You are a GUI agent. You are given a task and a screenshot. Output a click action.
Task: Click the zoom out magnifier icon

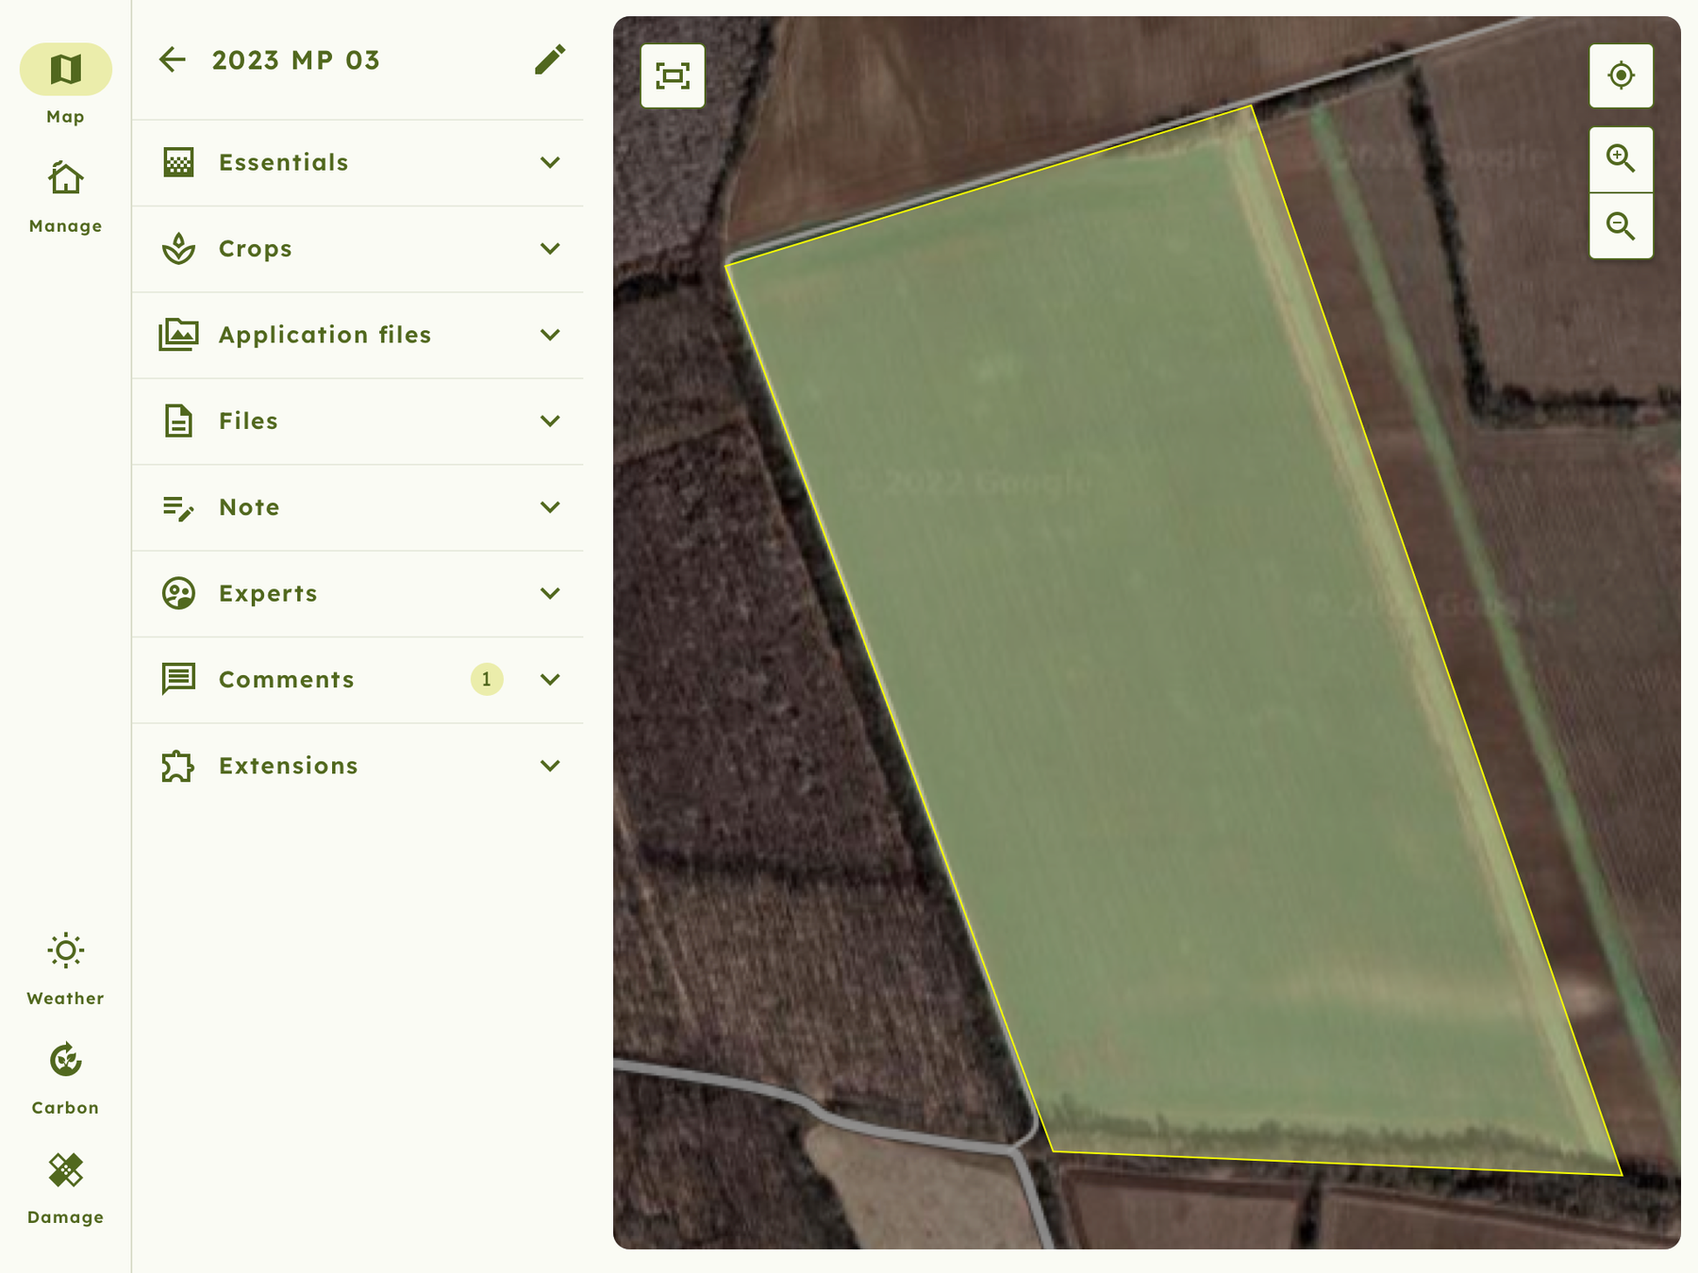coord(1621,226)
